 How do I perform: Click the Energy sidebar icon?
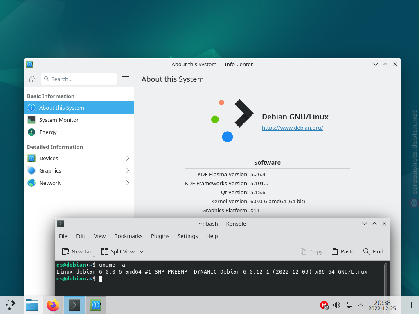pos(32,132)
